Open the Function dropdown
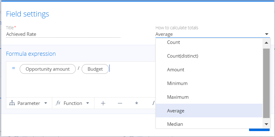The image size is (275, 137). [x=73, y=103]
